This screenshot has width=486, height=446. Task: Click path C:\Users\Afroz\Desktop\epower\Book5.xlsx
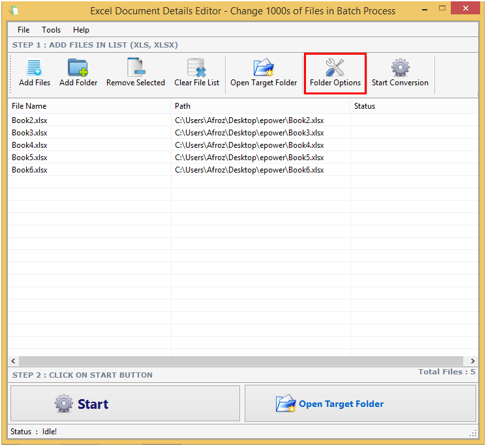249,158
